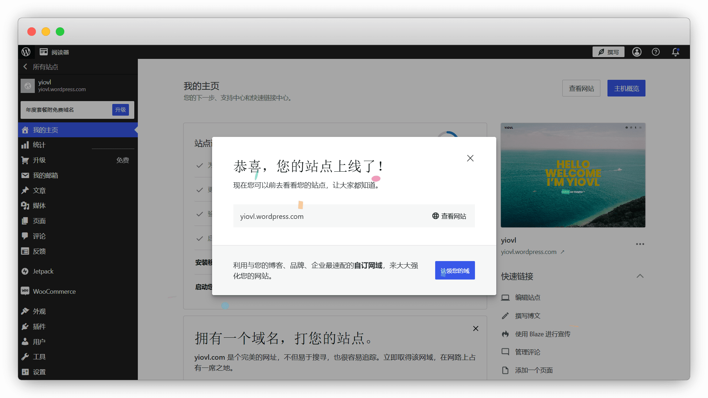Dismiss the domain name banner

pos(476,328)
